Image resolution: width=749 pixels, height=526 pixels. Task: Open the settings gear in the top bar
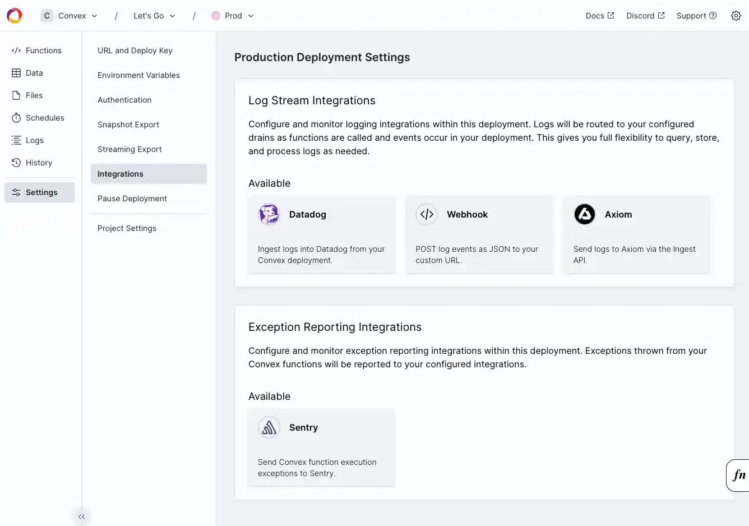click(736, 15)
